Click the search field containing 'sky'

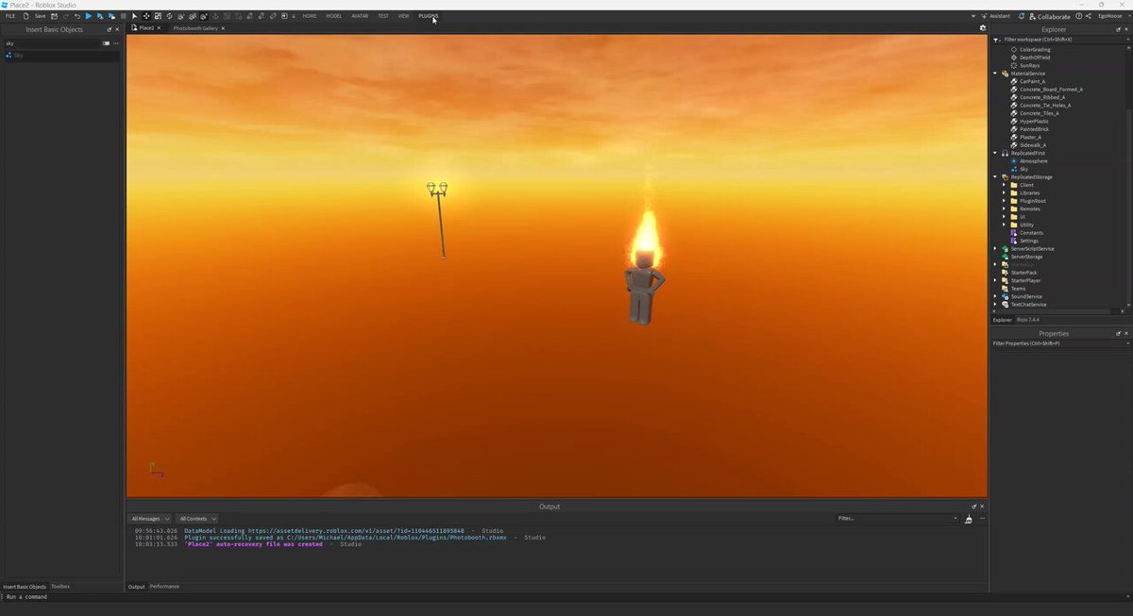52,43
